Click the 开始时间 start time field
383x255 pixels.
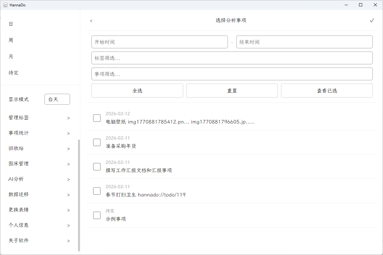[x=160, y=42]
